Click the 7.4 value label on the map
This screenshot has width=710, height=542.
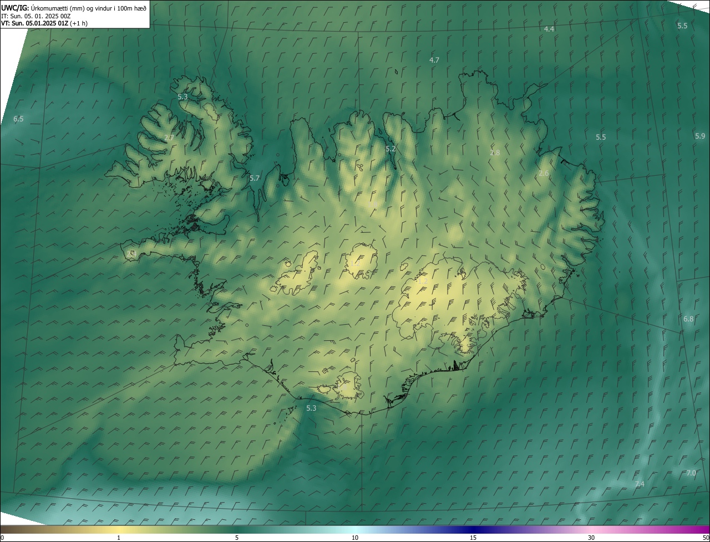click(x=640, y=484)
